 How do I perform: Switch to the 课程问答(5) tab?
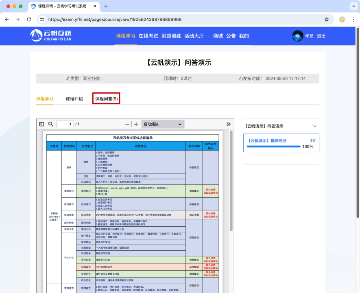106,98
